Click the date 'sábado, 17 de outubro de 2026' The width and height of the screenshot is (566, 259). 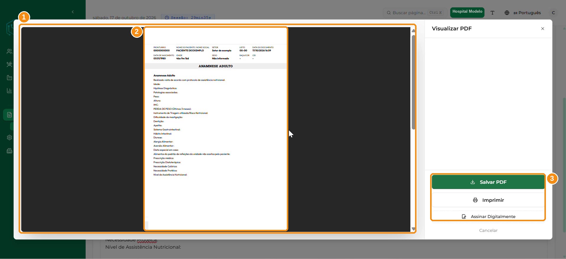(124, 18)
